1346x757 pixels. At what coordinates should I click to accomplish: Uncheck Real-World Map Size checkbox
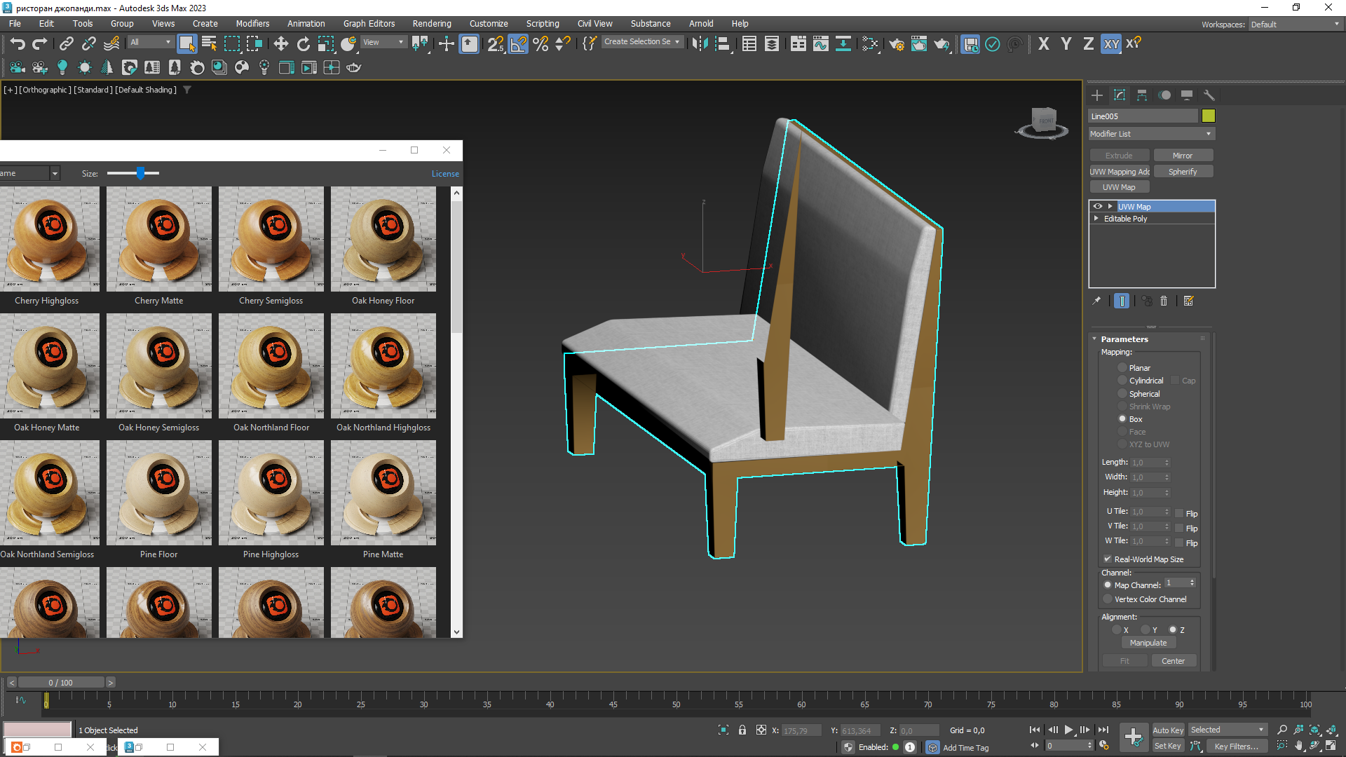coord(1108,559)
